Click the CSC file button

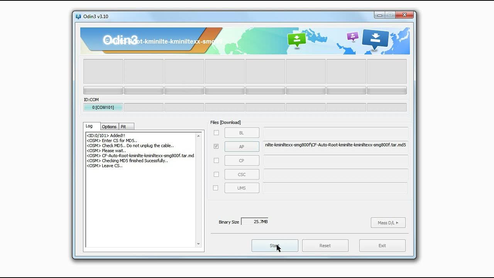[242, 175]
